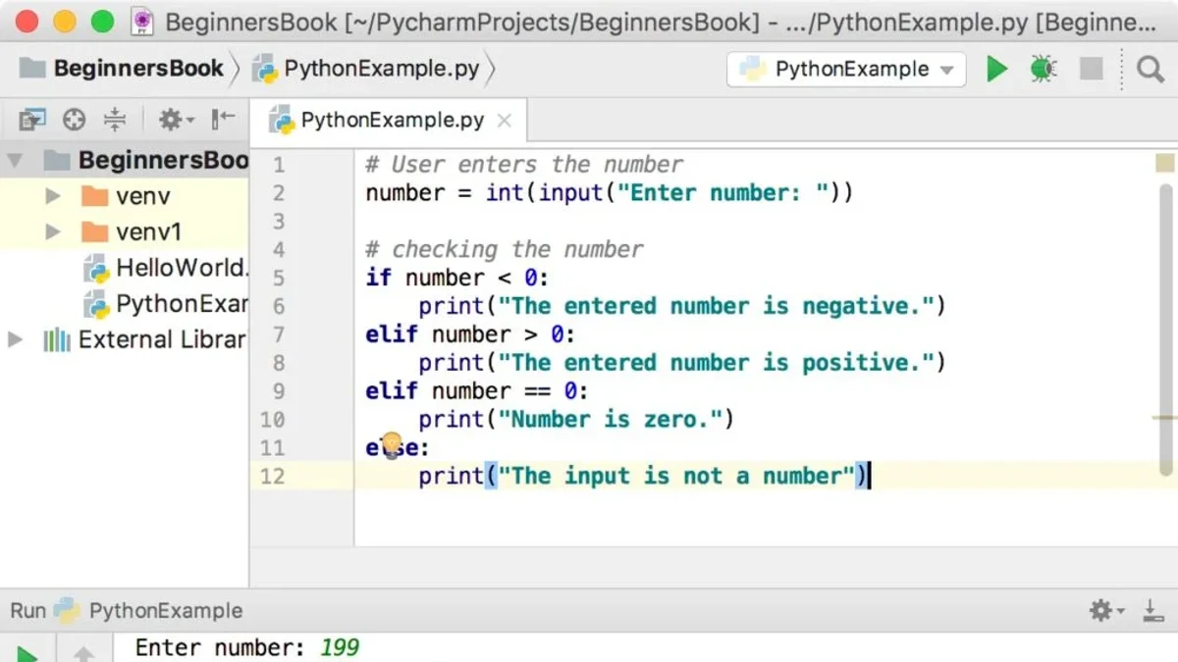Select HelloWorld file in project tree
Screen dimensions: 1178x662
(x=166, y=268)
